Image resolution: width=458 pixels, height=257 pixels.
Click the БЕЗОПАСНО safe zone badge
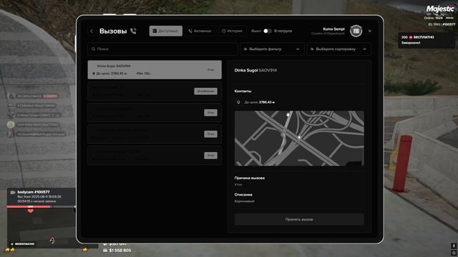tap(23, 244)
